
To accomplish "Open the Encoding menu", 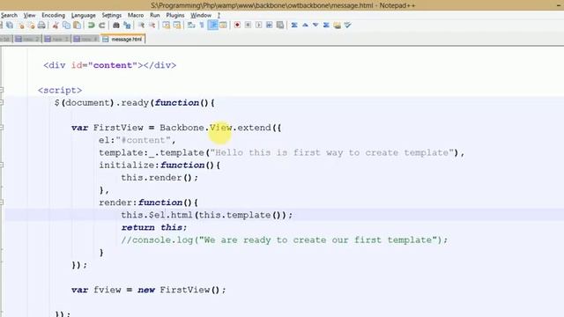I will coord(53,15).
